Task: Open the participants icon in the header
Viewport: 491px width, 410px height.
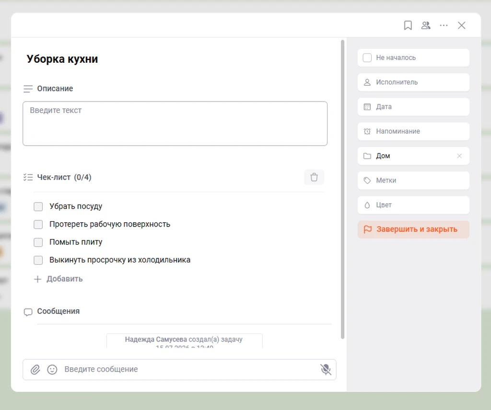Action: 426,25
